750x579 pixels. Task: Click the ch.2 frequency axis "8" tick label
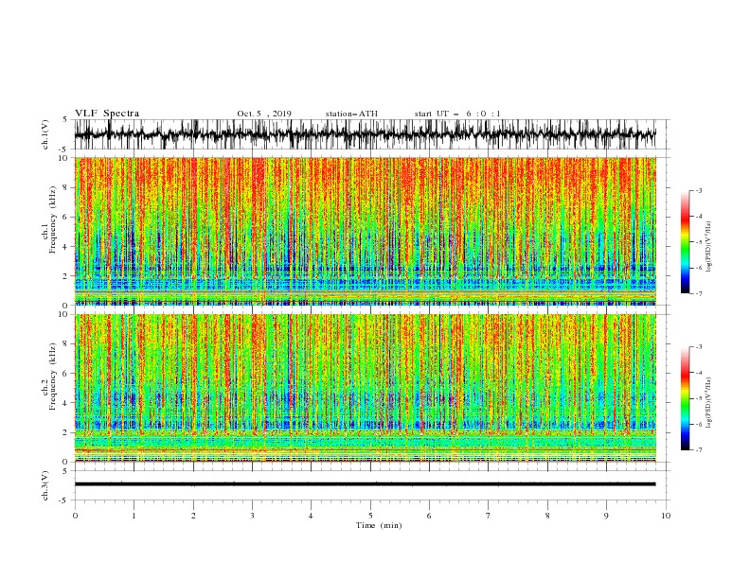click(67, 344)
